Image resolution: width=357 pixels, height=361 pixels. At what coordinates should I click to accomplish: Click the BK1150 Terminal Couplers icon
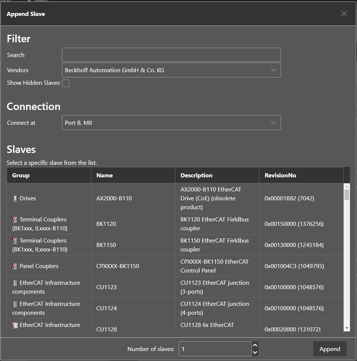pos(15,241)
